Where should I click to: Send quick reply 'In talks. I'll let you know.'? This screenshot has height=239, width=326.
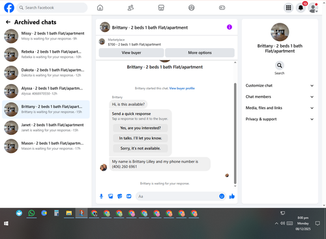click(x=140, y=138)
